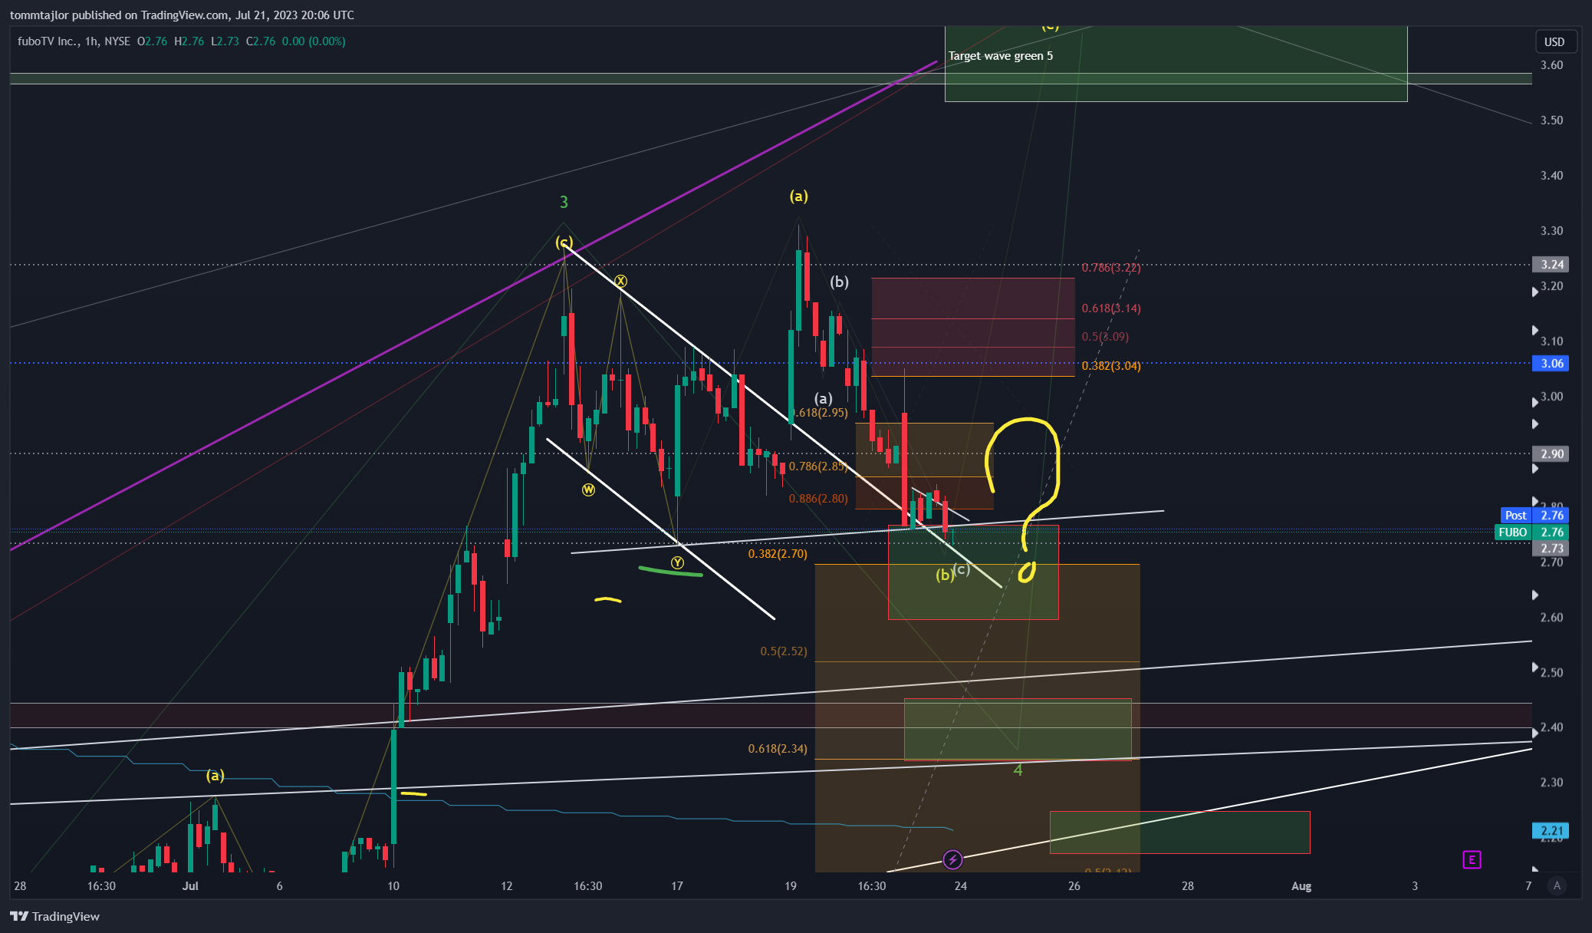Click the '19' date on the time axis
Image resolution: width=1592 pixels, height=933 pixels.
pyautogui.click(x=790, y=886)
